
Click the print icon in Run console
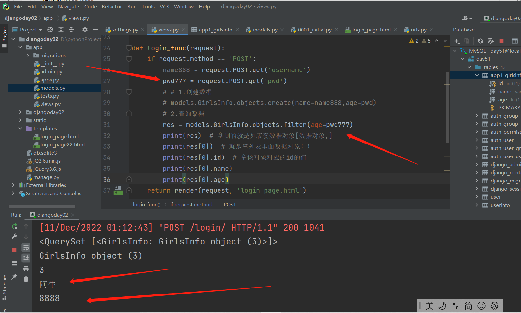tap(26, 269)
